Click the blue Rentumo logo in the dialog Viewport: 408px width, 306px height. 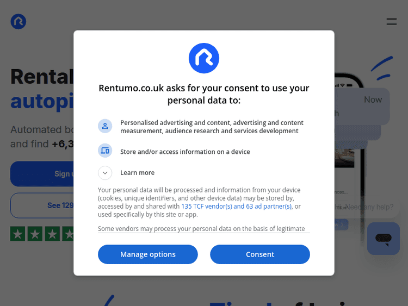(204, 58)
